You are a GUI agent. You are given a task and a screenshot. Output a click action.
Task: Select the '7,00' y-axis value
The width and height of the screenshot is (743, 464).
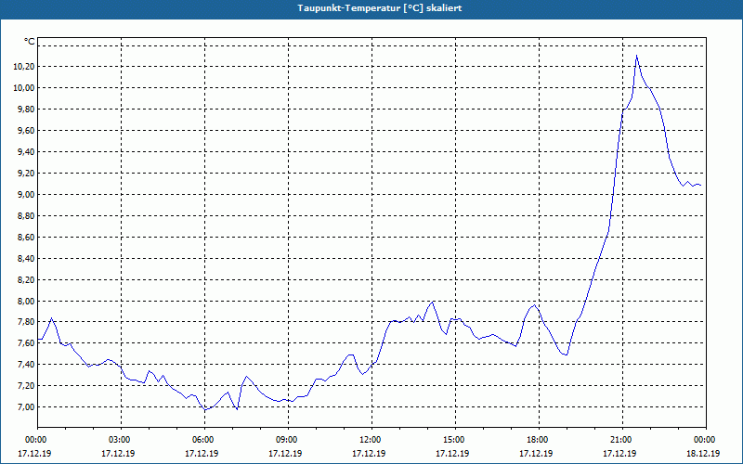[x=26, y=406]
